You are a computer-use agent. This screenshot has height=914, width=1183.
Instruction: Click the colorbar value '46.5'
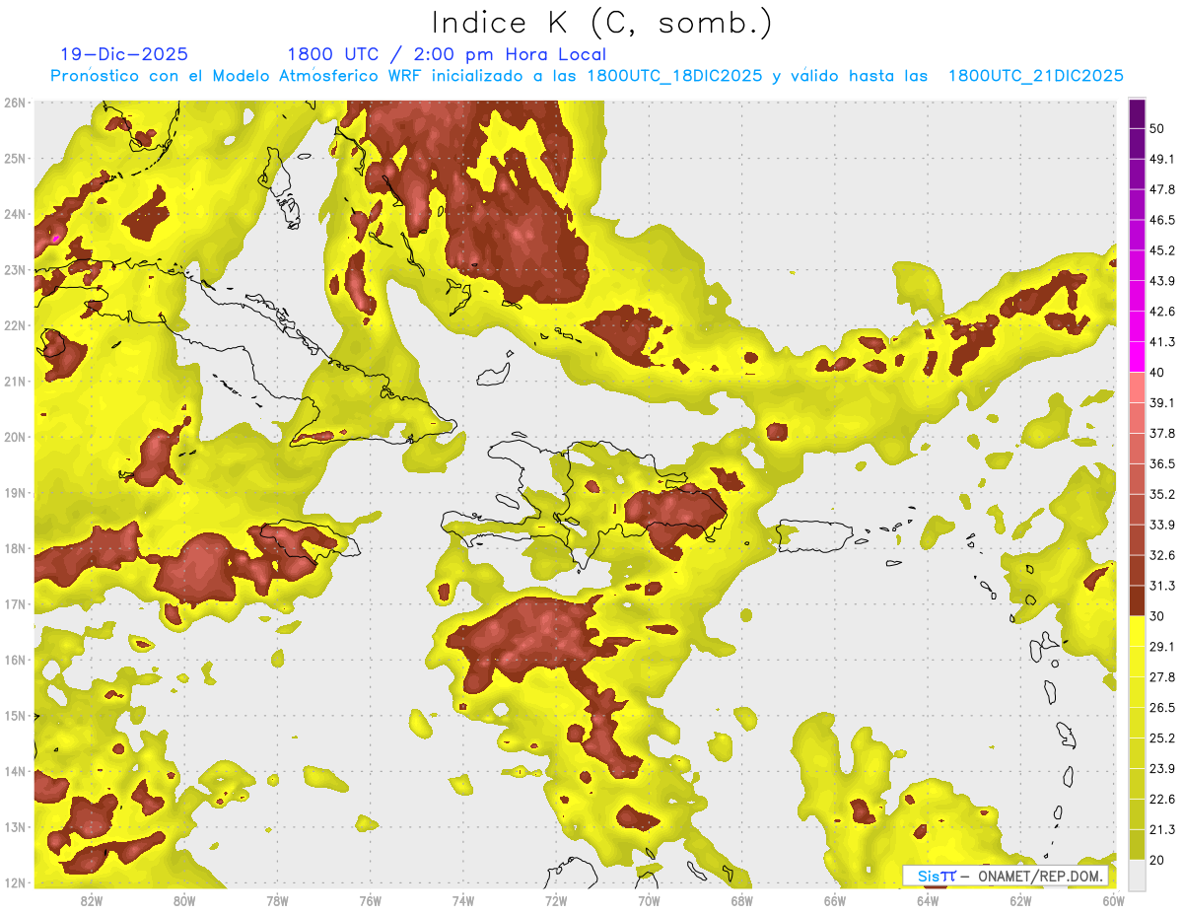1161,220
